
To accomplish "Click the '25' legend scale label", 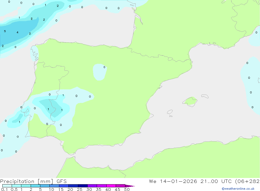I will [x=80, y=189].
